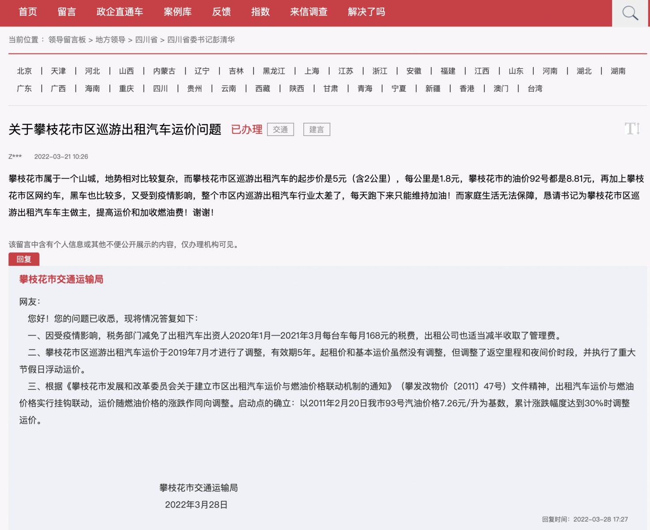The width and height of the screenshot is (650, 530).
Task: Choose 贵州 in the province list
Action: coord(194,89)
